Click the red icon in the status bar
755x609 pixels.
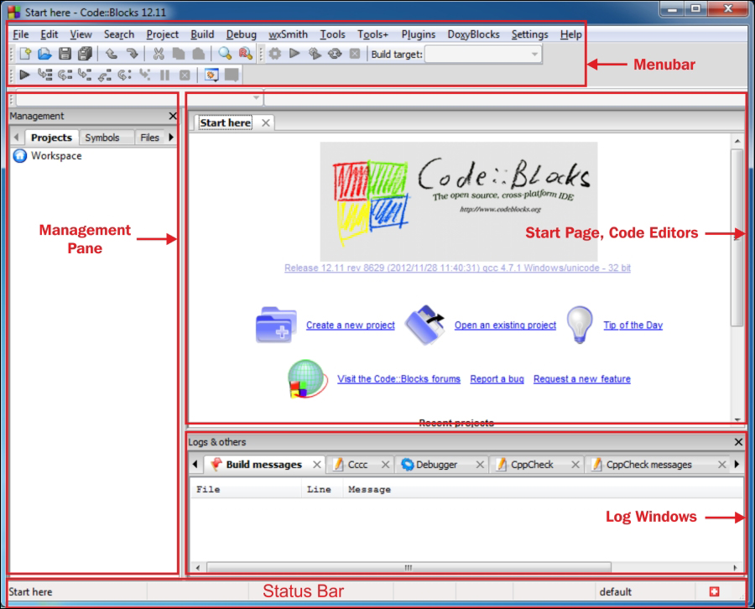[x=714, y=591]
